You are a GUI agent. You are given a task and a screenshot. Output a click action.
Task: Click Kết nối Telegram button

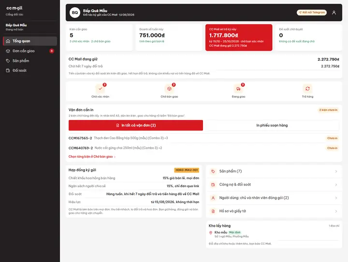coord(312,13)
